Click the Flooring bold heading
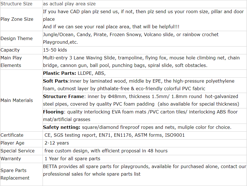This screenshot has width=247, height=186. (53, 112)
